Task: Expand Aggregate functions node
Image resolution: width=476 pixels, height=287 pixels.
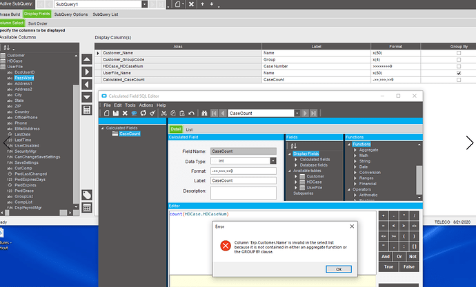Action: tap(355, 150)
